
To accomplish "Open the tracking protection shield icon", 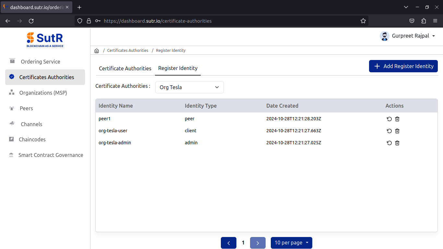I will 80,21.
